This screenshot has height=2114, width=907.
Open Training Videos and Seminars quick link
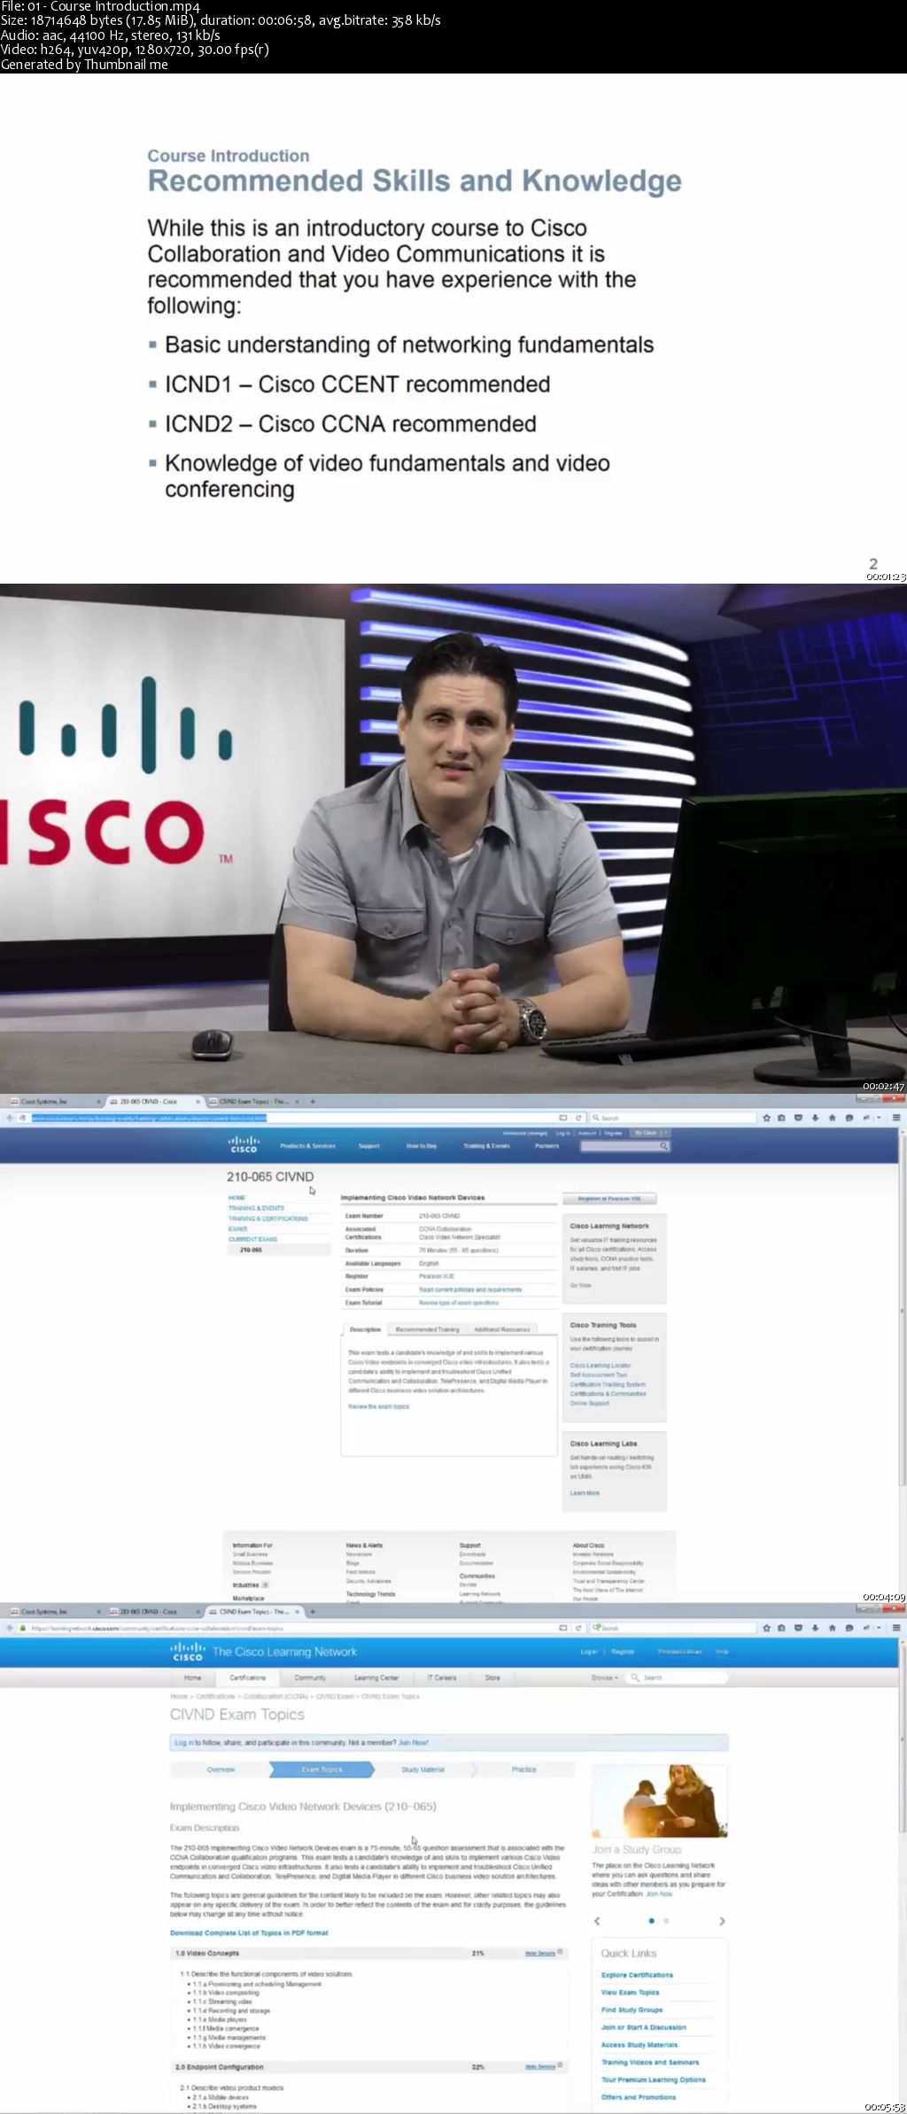[650, 2062]
